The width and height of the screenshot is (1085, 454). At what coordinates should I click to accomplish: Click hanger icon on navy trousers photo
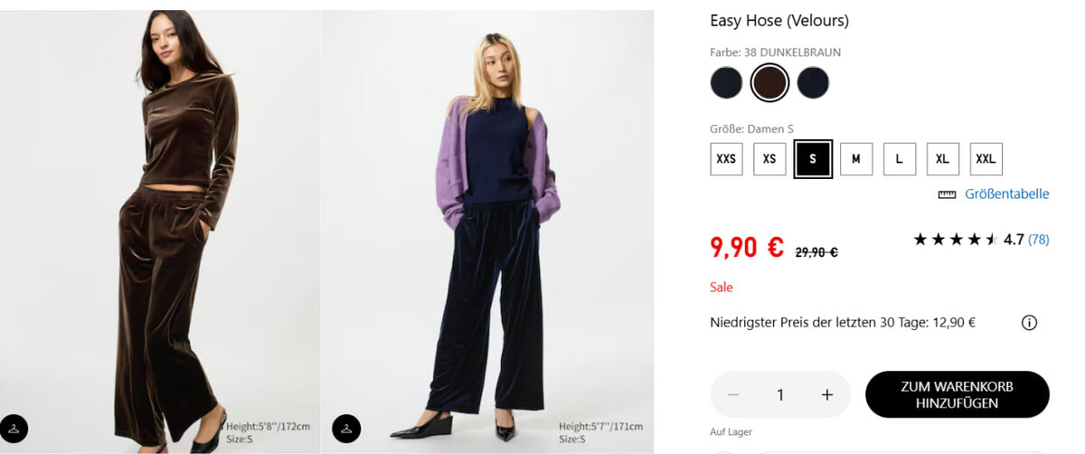point(346,428)
